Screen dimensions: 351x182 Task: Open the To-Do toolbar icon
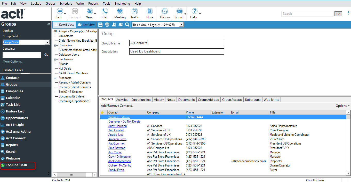click(135, 11)
